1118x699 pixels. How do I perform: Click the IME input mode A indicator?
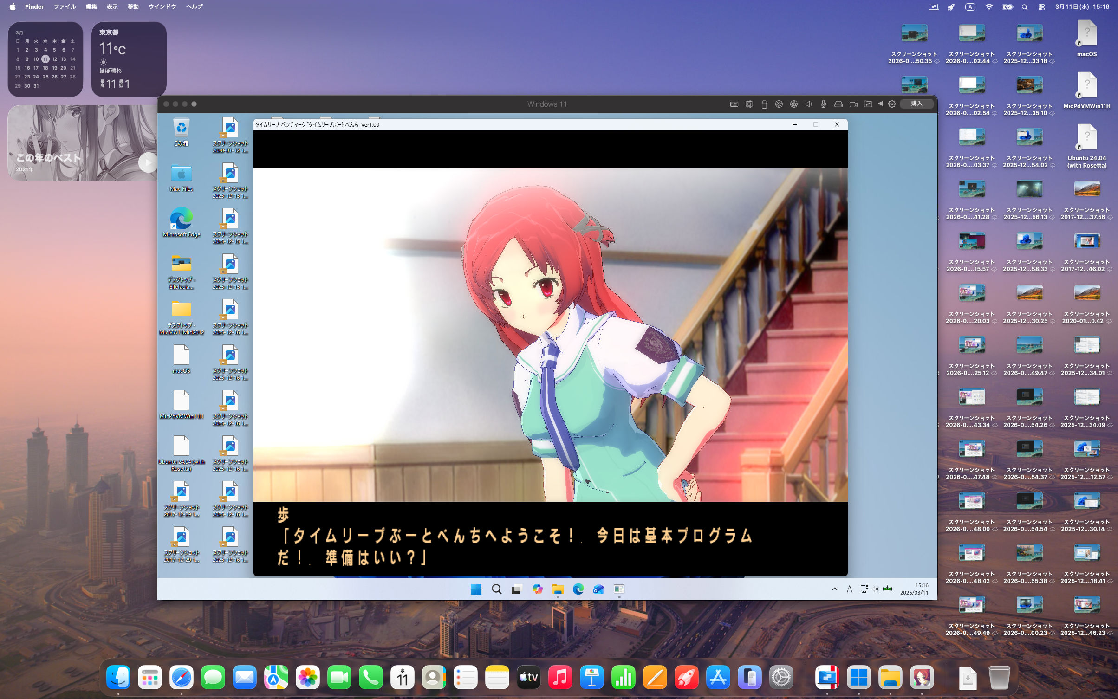point(849,589)
